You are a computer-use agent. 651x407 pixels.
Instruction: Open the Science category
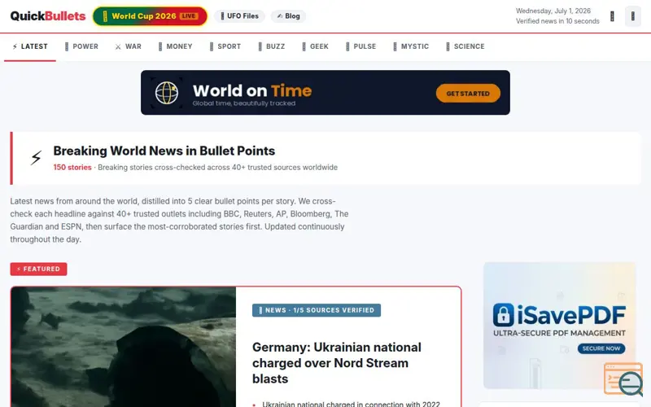465,46
